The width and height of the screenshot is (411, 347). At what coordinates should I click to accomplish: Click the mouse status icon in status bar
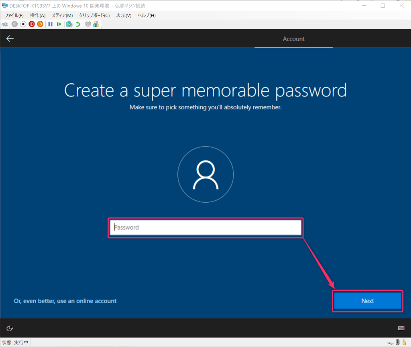click(398, 342)
